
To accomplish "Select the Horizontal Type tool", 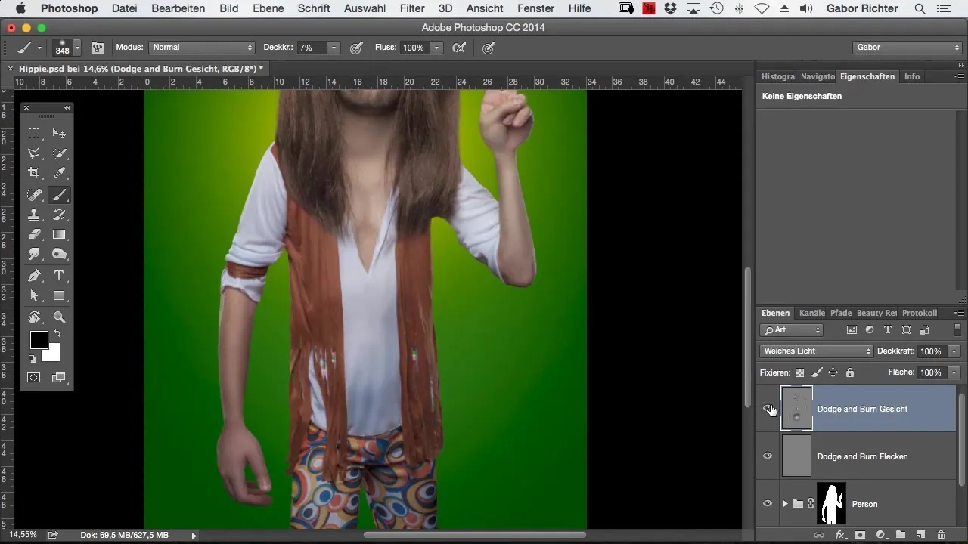I will [x=59, y=276].
